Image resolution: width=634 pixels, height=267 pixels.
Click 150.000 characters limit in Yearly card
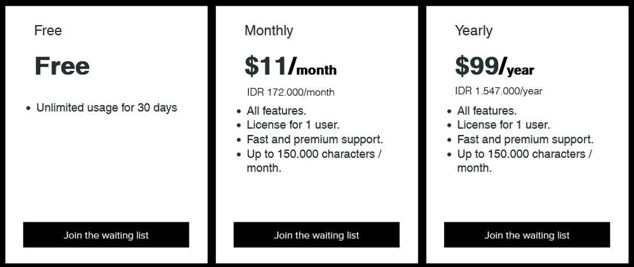[x=525, y=161]
